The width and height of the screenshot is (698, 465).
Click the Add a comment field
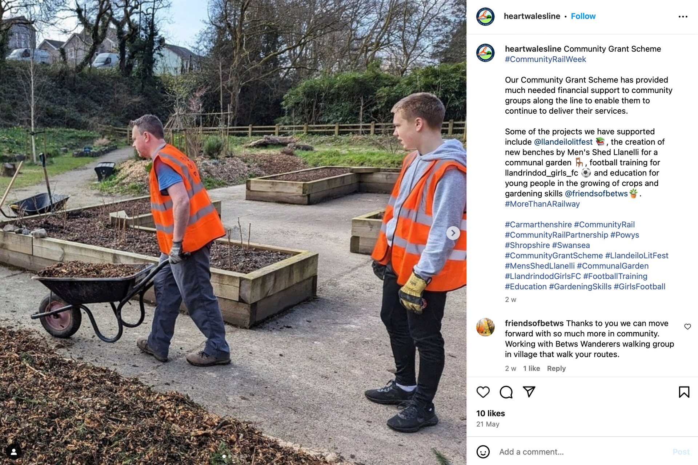(x=582, y=452)
